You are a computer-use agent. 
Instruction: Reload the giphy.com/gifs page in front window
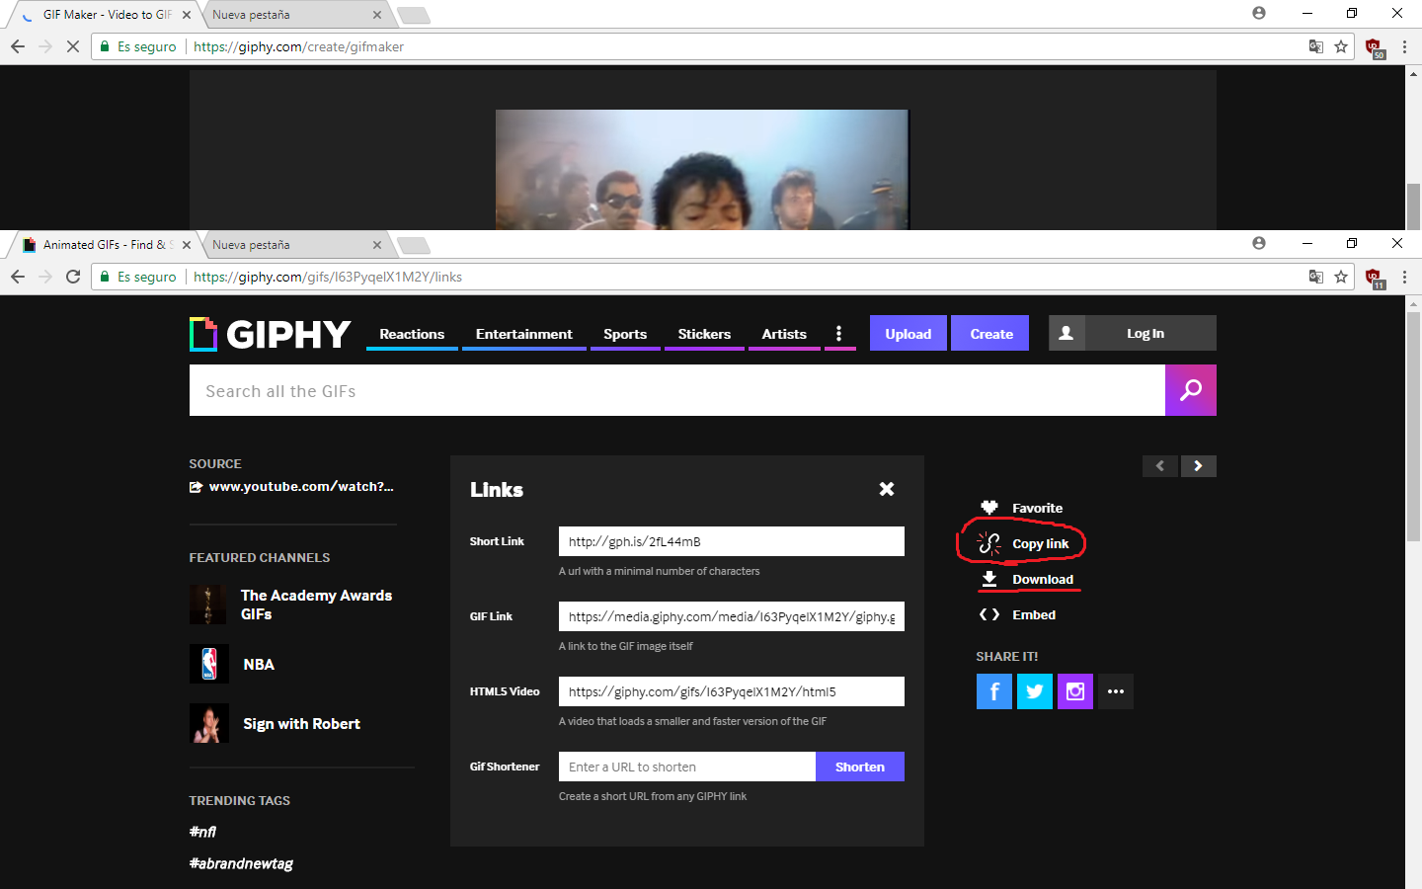73,277
